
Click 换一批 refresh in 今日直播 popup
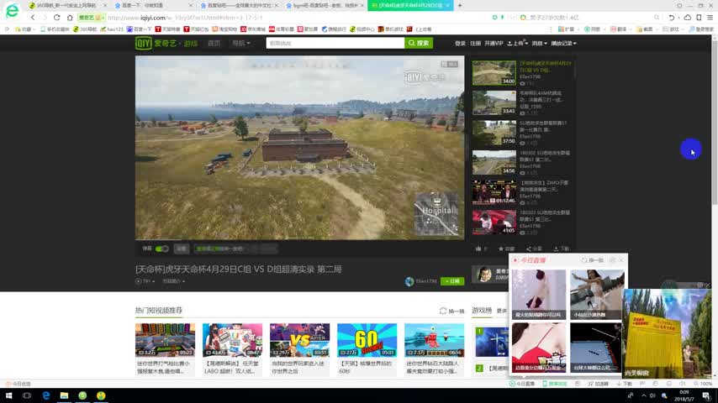pyautogui.click(x=593, y=260)
